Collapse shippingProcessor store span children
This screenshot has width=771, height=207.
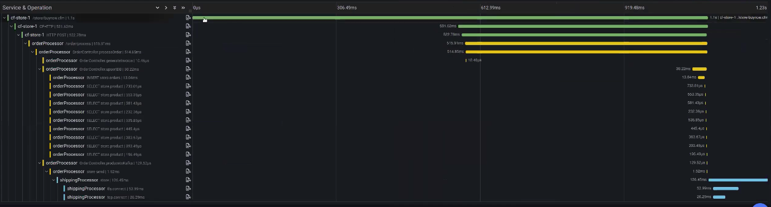click(x=54, y=180)
